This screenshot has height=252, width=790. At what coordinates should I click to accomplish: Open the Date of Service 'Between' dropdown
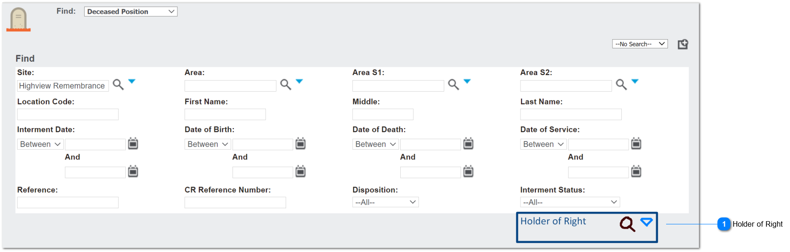pyautogui.click(x=543, y=144)
